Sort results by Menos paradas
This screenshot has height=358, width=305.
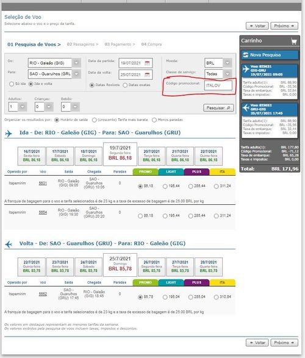coord(154,120)
